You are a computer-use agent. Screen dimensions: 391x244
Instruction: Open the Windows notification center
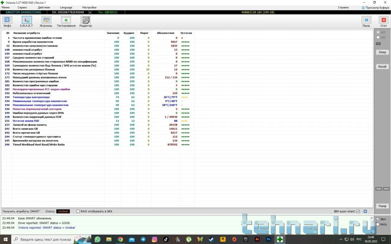pos(384,239)
